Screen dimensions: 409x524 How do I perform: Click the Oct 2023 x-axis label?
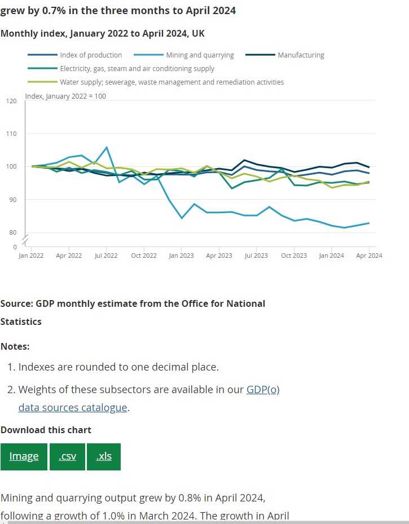294,256
